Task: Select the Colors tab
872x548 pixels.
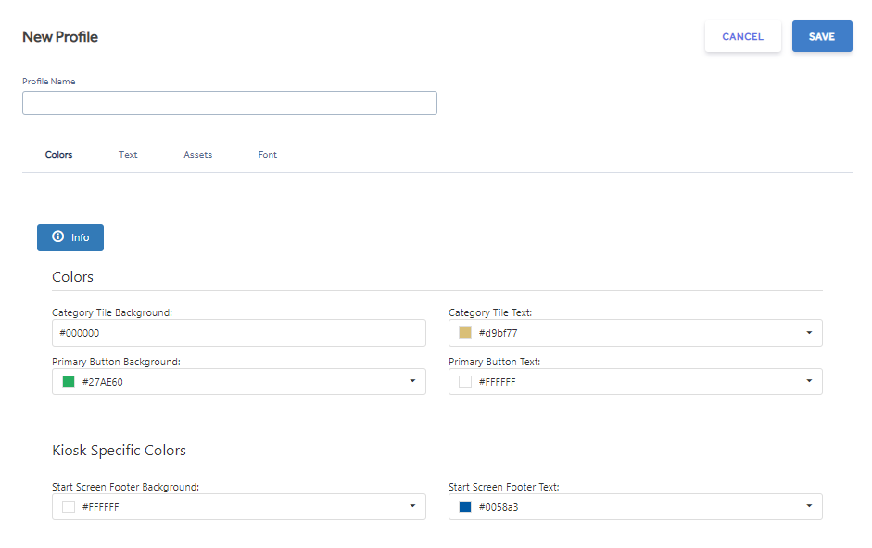Action: pos(58,155)
